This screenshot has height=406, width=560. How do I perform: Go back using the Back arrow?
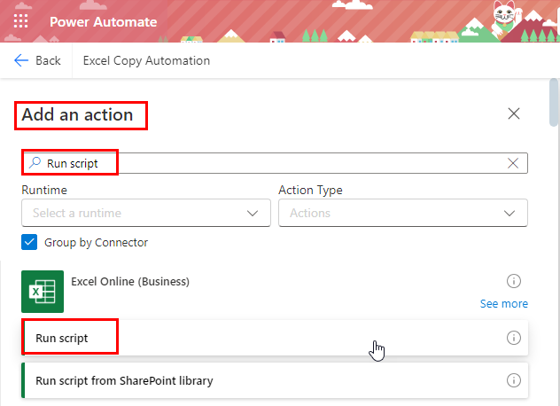pyautogui.click(x=37, y=60)
